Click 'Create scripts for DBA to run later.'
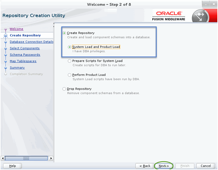This screenshot has height=170, width=218. pyautogui.click(x=99, y=65)
